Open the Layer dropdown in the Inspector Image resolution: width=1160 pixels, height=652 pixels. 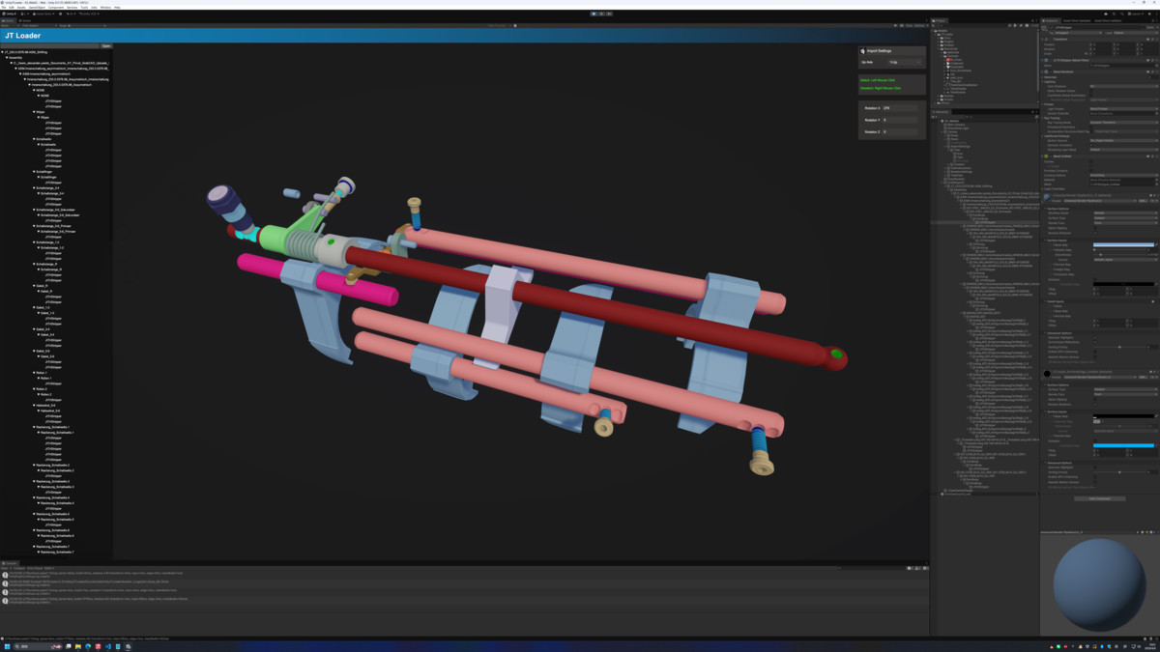click(1136, 33)
